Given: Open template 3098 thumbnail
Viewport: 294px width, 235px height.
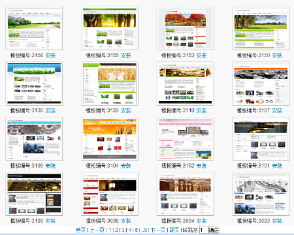Looking at the screenshot, I should click(x=110, y=194).
